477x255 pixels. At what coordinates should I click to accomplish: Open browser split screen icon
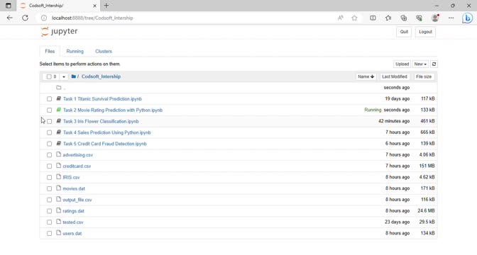(x=373, y=18)
